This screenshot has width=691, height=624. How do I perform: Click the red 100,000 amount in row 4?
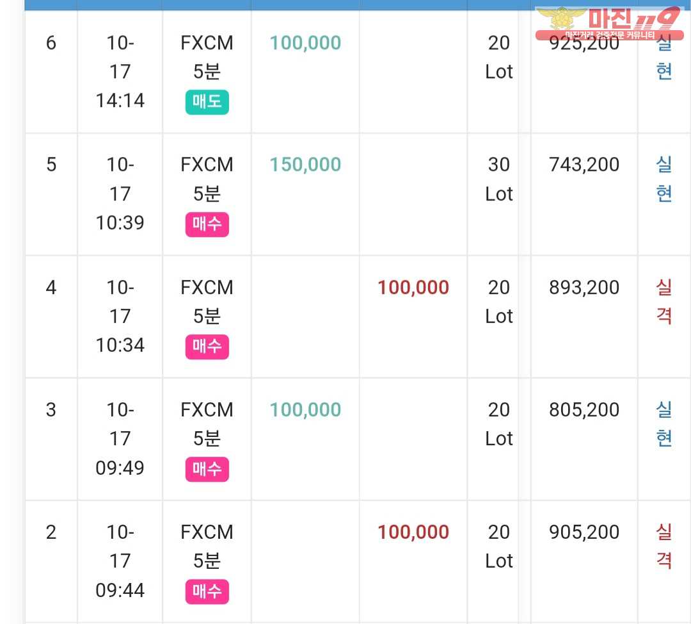pyautogui.click(x=413, y=287)
